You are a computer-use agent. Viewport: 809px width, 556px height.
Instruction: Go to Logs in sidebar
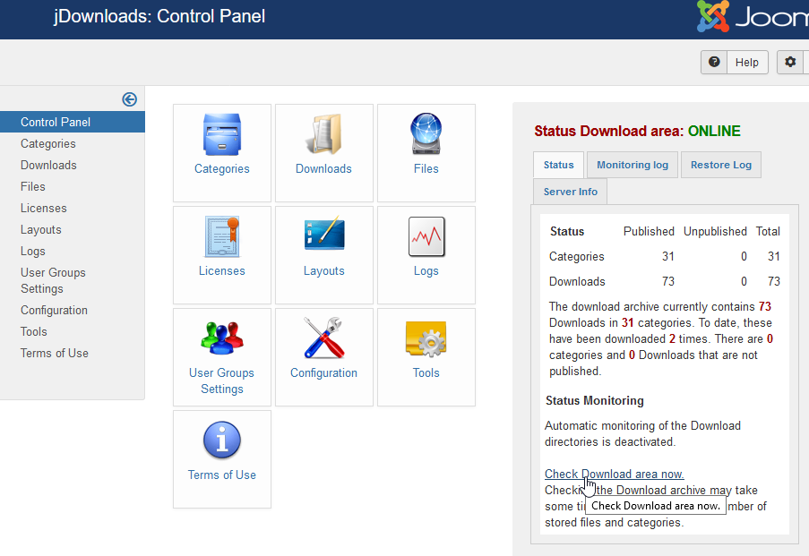click(x=33, y=252)
